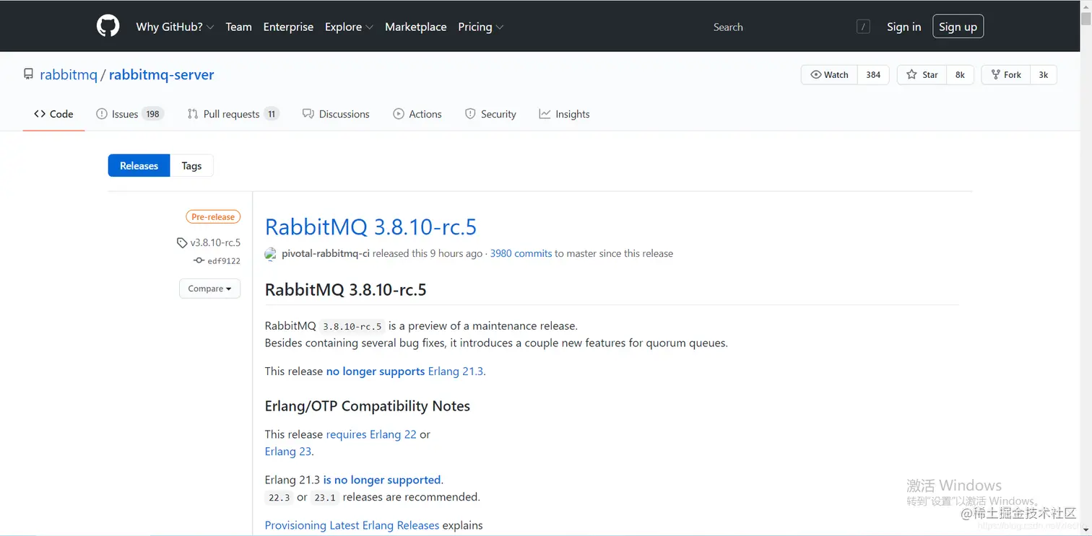
Task: Open the Enterprise navigation item
Action: [288, 27]
